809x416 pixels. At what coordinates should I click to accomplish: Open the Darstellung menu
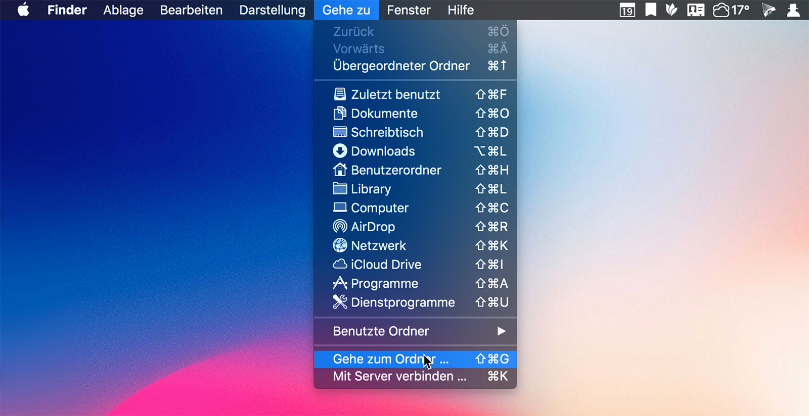point(272,10)
